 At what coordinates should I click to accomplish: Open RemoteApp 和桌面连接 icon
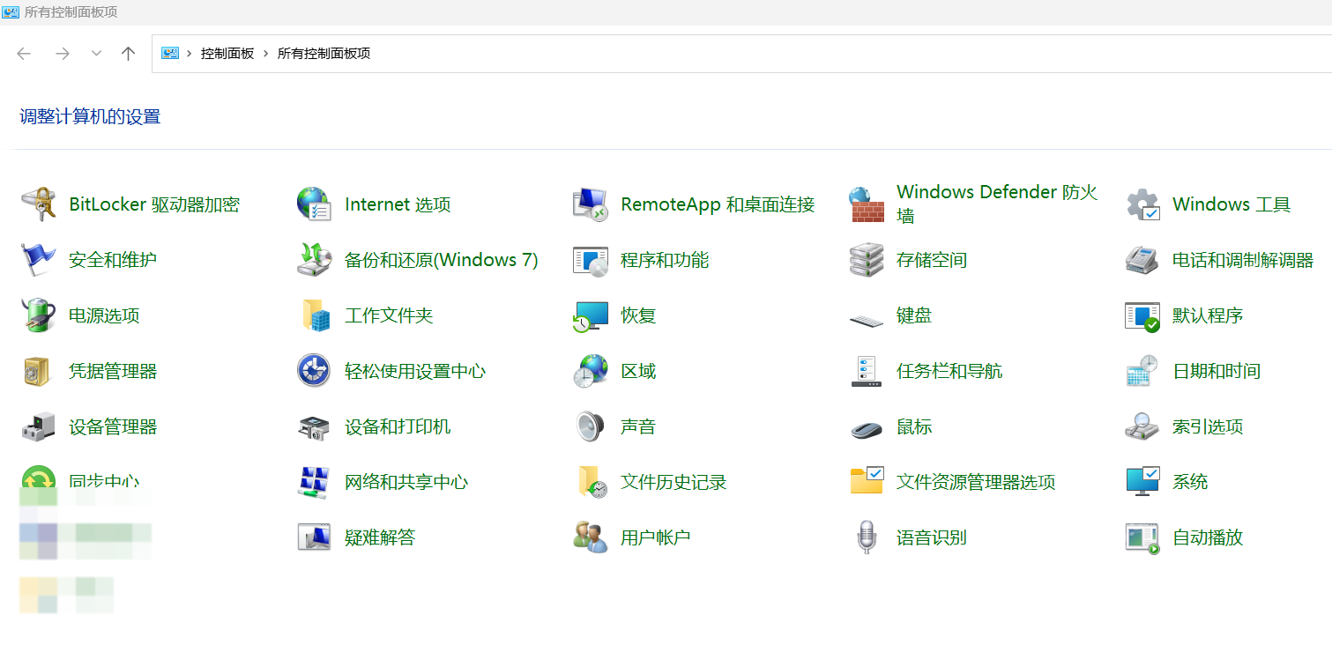tap(590, 204)
